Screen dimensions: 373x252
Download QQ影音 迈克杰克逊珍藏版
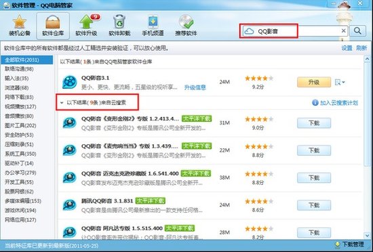point(314,177)
